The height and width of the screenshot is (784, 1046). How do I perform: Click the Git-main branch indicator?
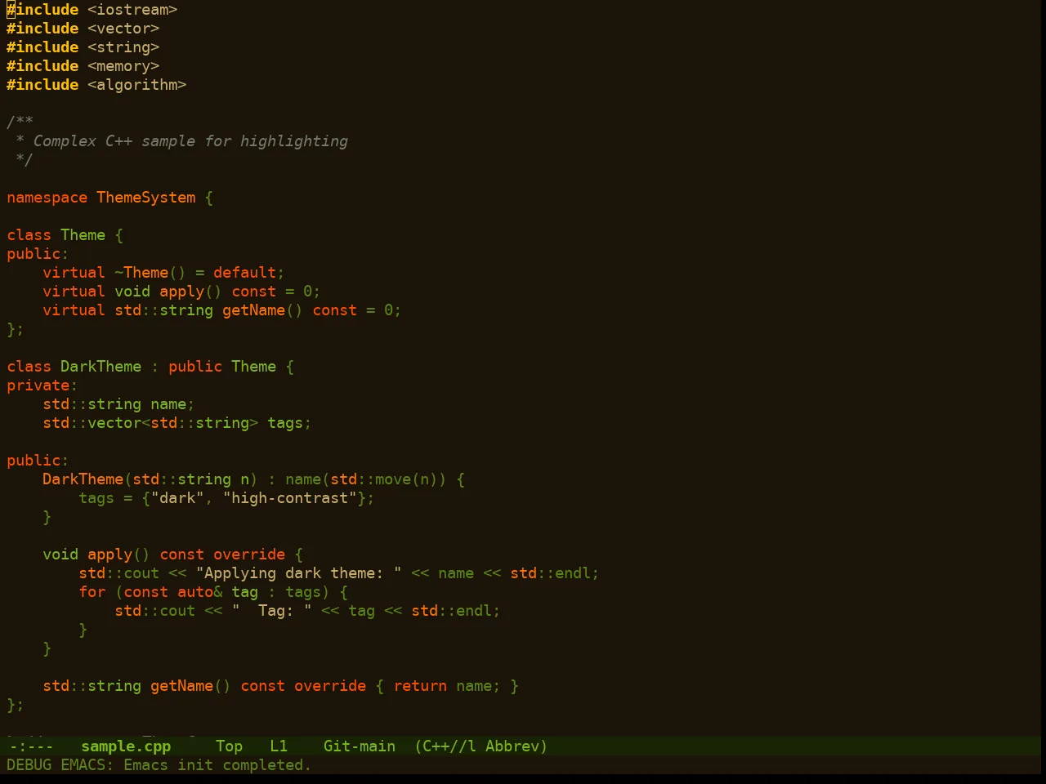pos(360,746)
